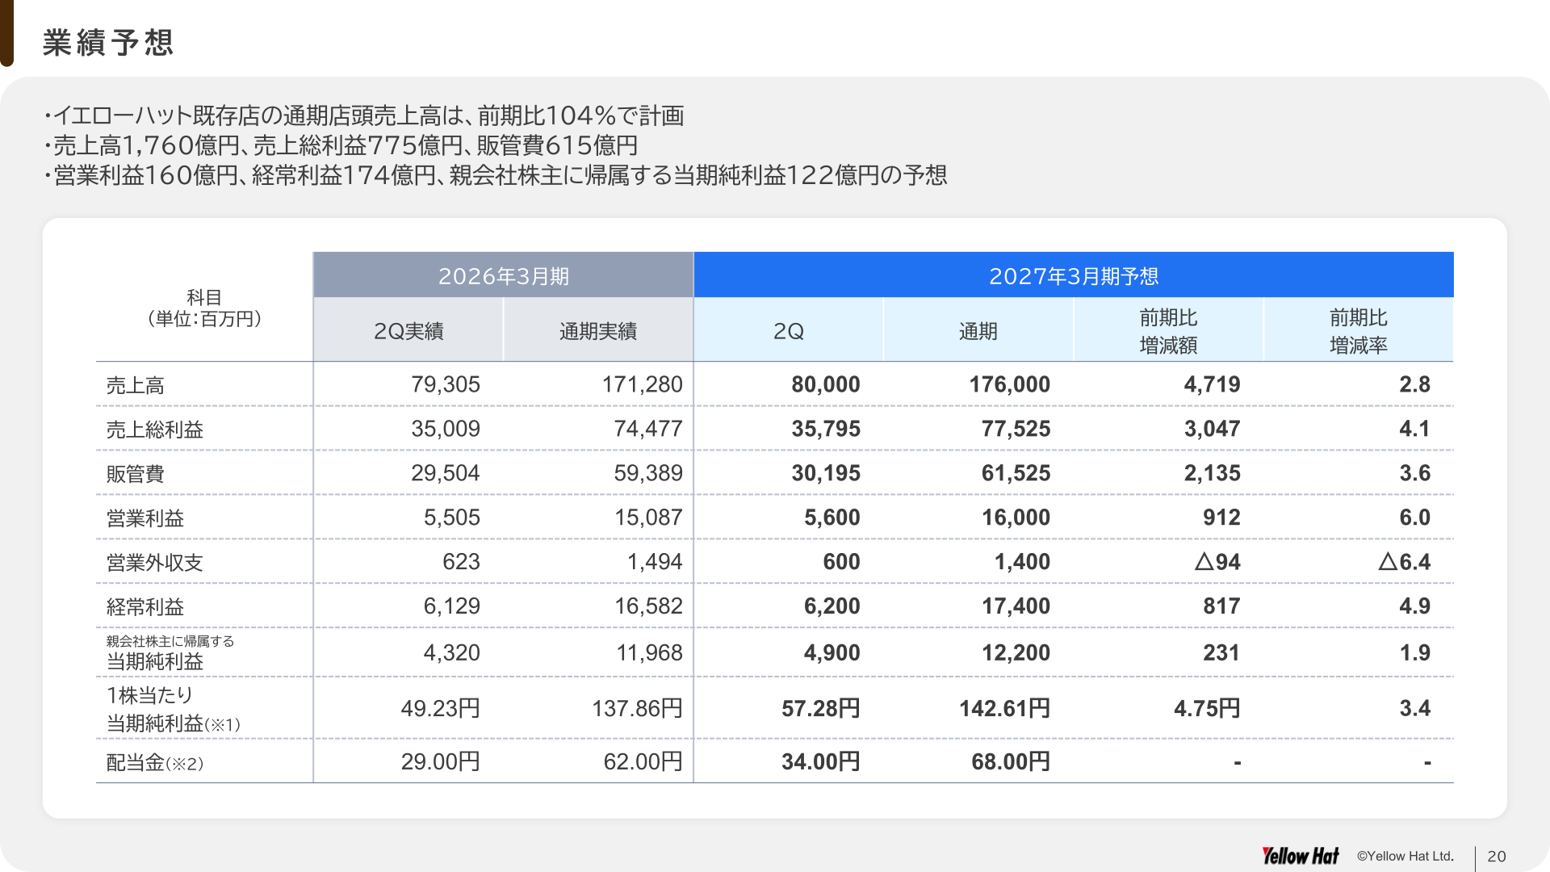Click the increase amount 231
The width and height of the screenshot is (1550, 872).
pyautogui.click(x=1221, y=652)
